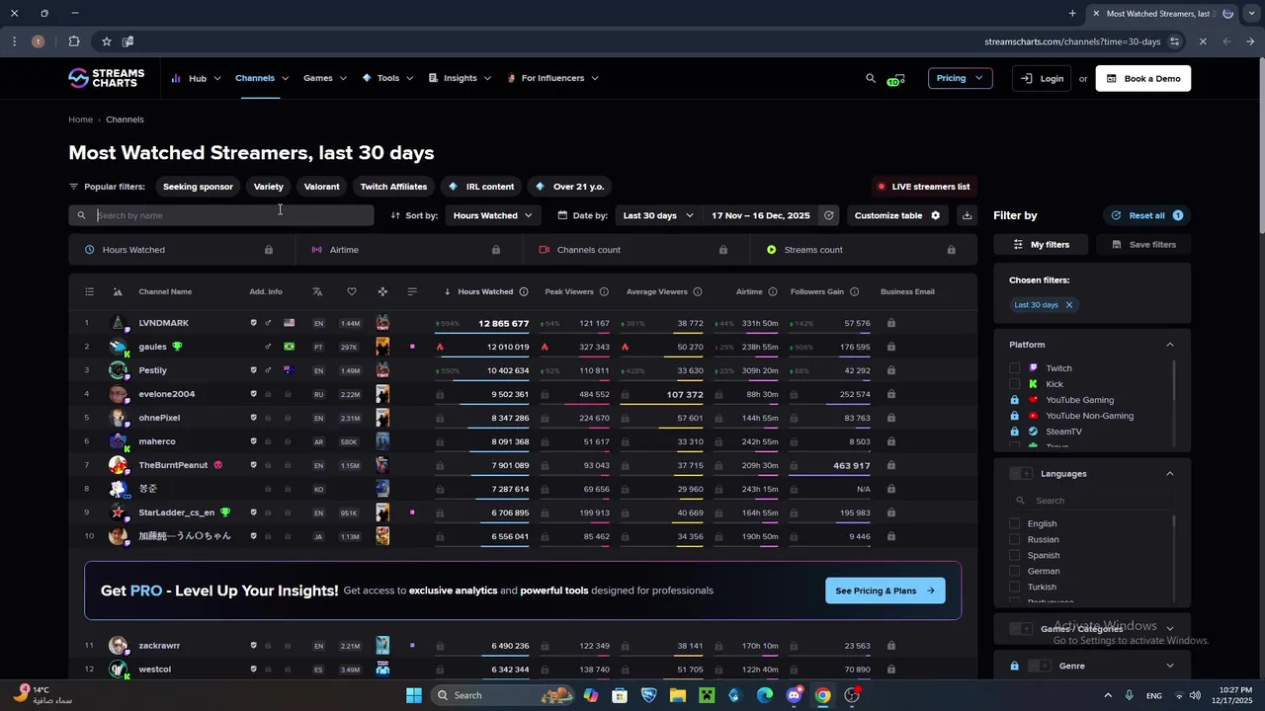Open the Games menu
The height and width of the screenshot is (711, 1265).
[325, 78]
